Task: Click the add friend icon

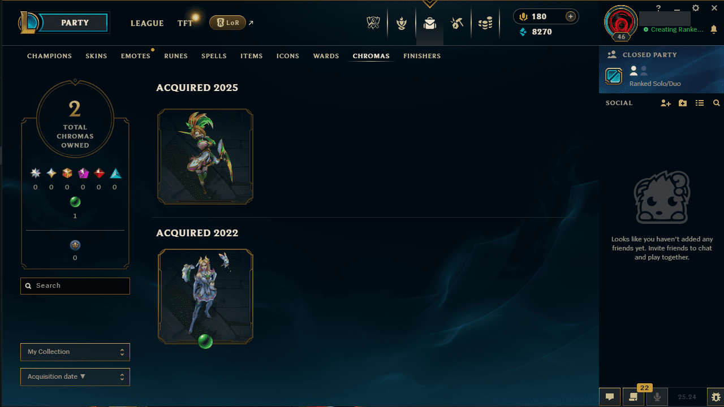Action: click(665, 103)
